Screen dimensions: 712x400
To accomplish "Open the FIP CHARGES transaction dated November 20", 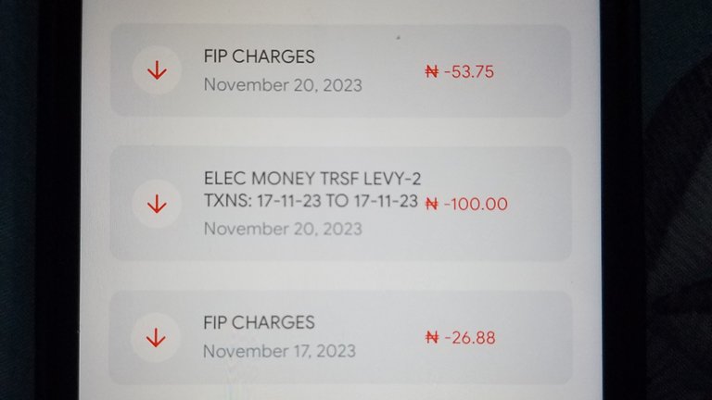I will coord(340,70).
